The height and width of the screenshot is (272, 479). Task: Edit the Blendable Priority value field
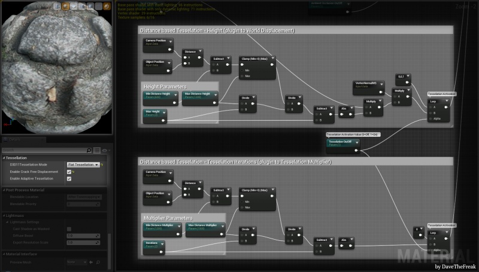(x=83, y=204)
